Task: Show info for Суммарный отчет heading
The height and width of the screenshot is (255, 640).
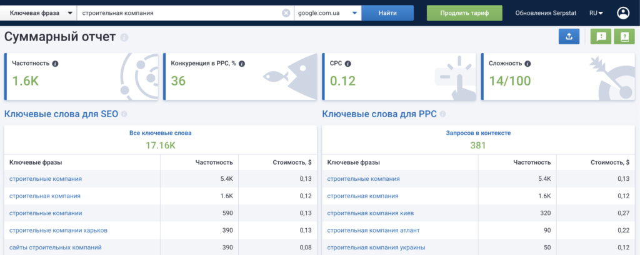Action: [124, 37]
